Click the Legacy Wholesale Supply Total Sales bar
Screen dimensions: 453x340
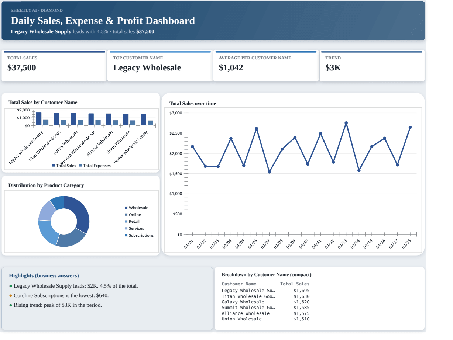point(39,119)
